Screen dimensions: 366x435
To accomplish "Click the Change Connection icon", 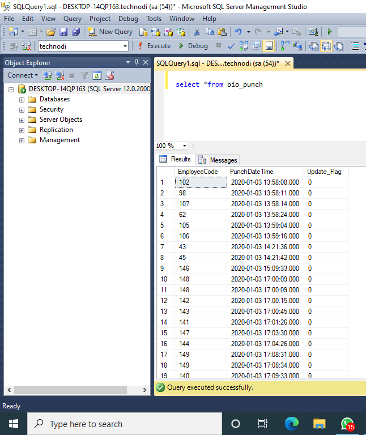I will 26,46.
